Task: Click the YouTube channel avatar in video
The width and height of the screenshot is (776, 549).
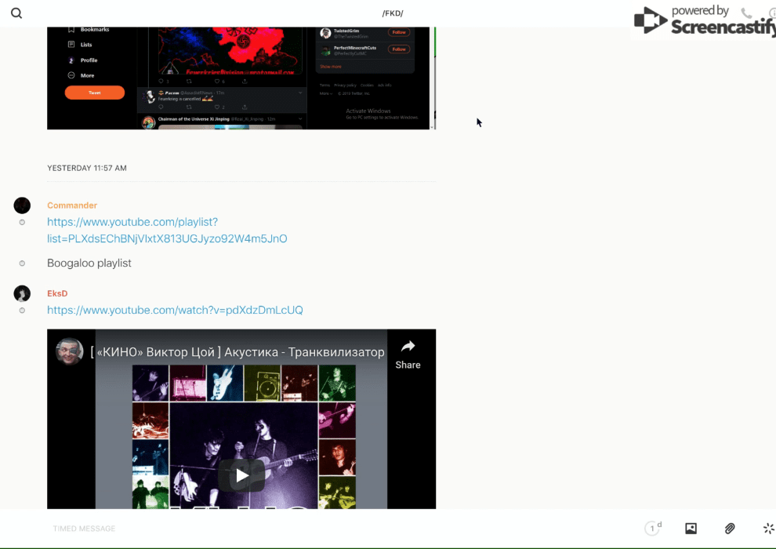Action: coord(70,351)
